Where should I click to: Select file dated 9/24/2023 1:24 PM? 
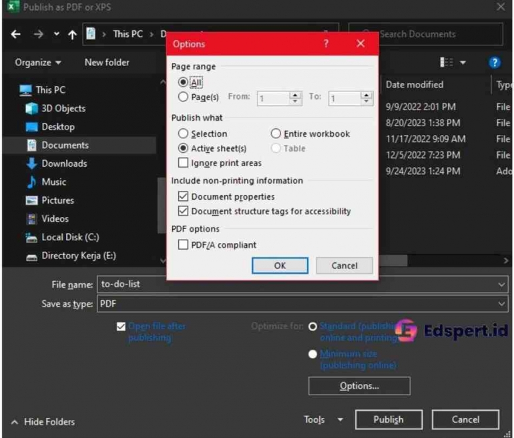click(x=423, y=171)
